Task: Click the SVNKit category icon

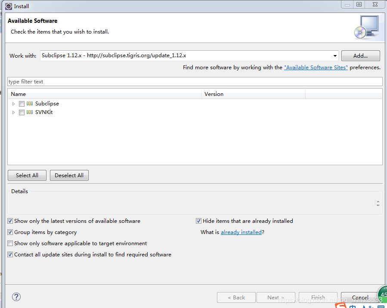Action: pyautogui.click(x=30, y=112)
